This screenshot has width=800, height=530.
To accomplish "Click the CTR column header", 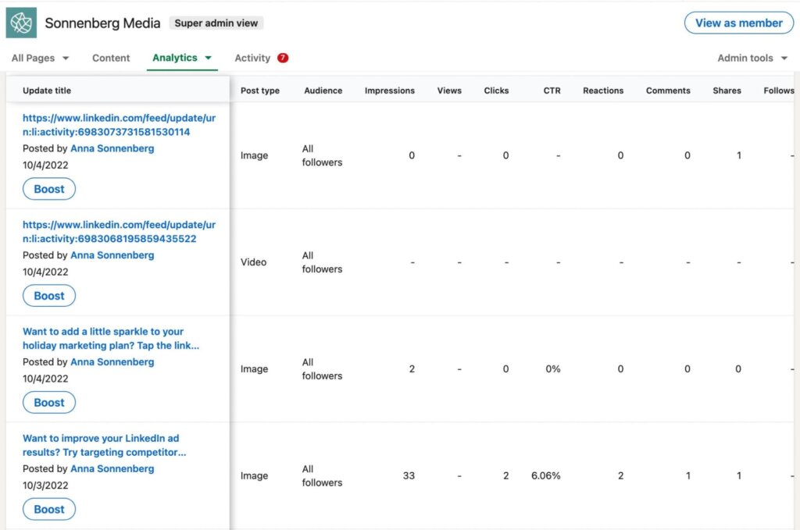I will pyautogui.click(x=552, y=91).
